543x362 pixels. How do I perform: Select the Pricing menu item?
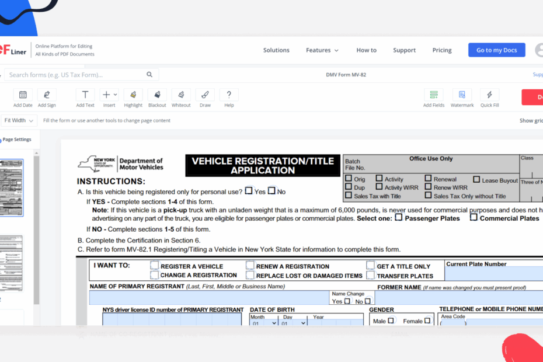click(x=442, y=50)
